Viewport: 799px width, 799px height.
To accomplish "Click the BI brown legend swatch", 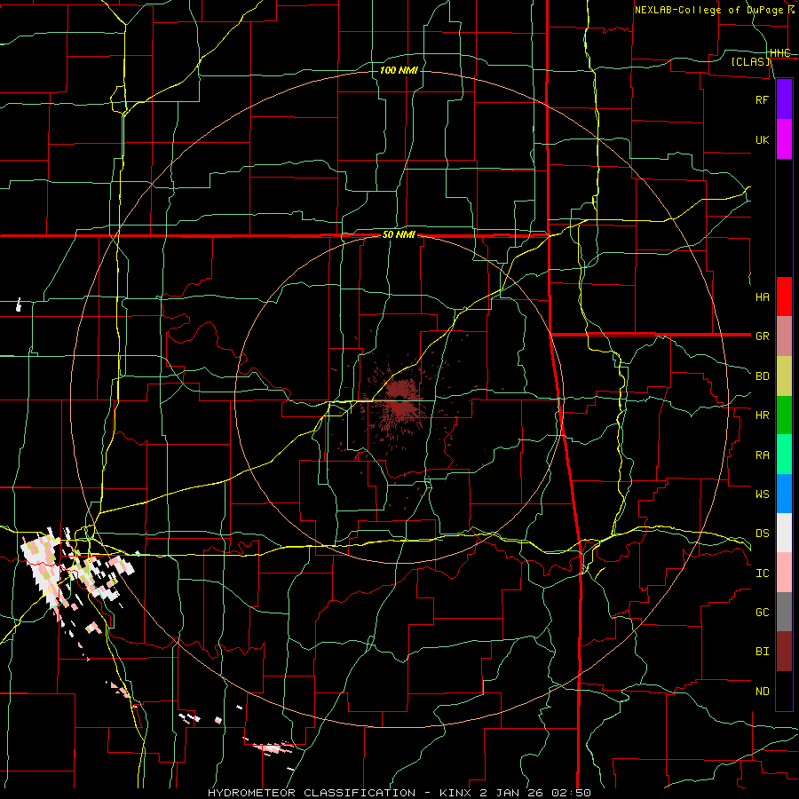I will (x=784, y=652).
